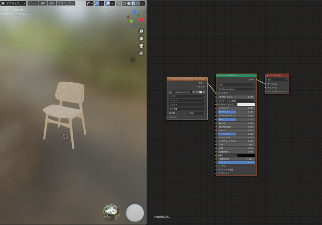Click the clearcoat roughness field 0.030
The width and height of the screenshot is (322, 225).
click(236, 141)
